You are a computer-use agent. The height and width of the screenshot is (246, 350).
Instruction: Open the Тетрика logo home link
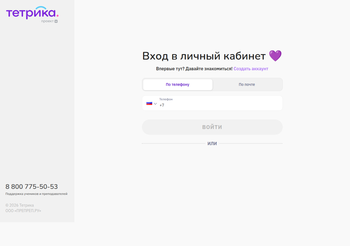click(x=32, y=13)
